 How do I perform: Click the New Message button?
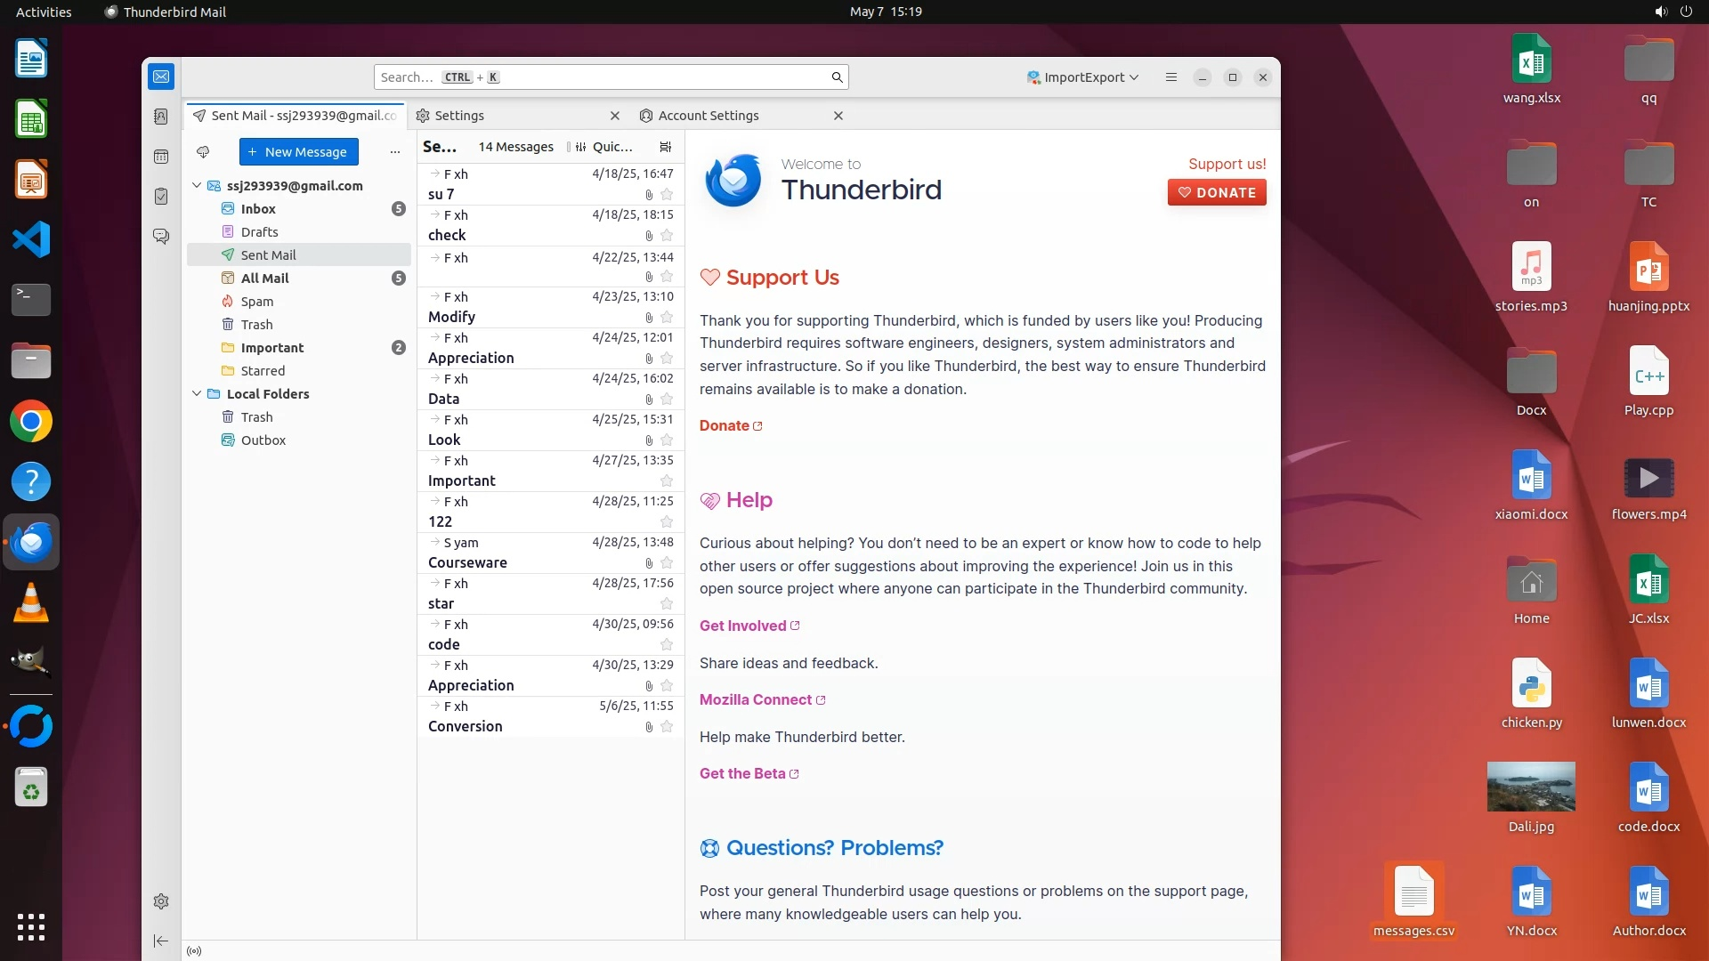tap(298, 152)
